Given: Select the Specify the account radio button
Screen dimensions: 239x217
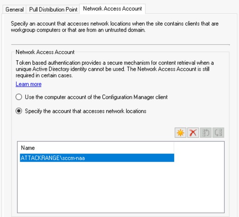Looking at the screenshot, I should (19, 111).
